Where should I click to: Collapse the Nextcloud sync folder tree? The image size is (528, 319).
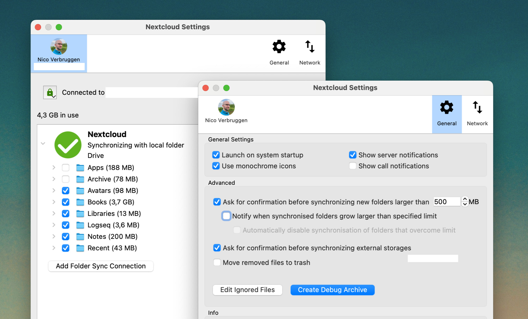pyautogui.click(x=43, y=143)
